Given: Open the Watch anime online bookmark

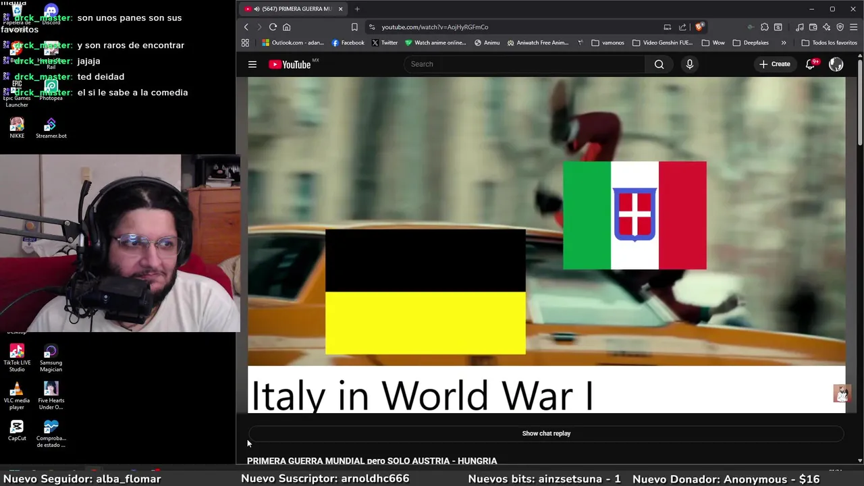Looking at the screenshot, I should point(435,43).
